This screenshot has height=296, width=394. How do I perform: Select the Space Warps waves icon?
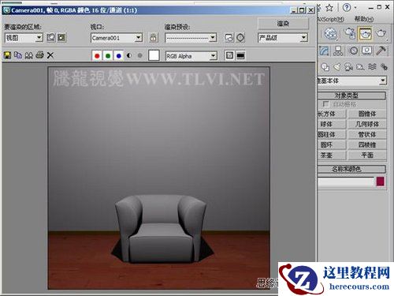point(372,67)
